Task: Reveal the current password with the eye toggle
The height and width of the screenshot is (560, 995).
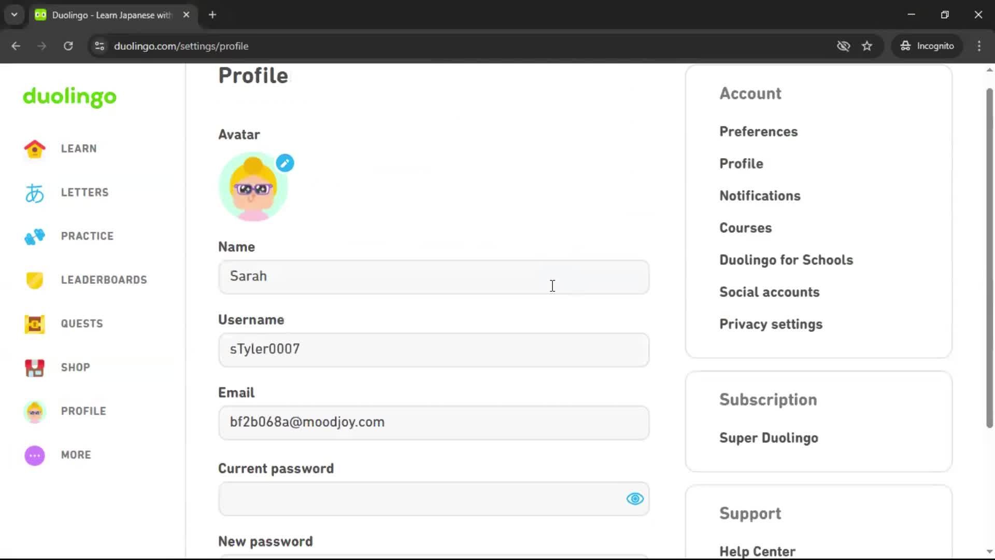Action: 635,499
